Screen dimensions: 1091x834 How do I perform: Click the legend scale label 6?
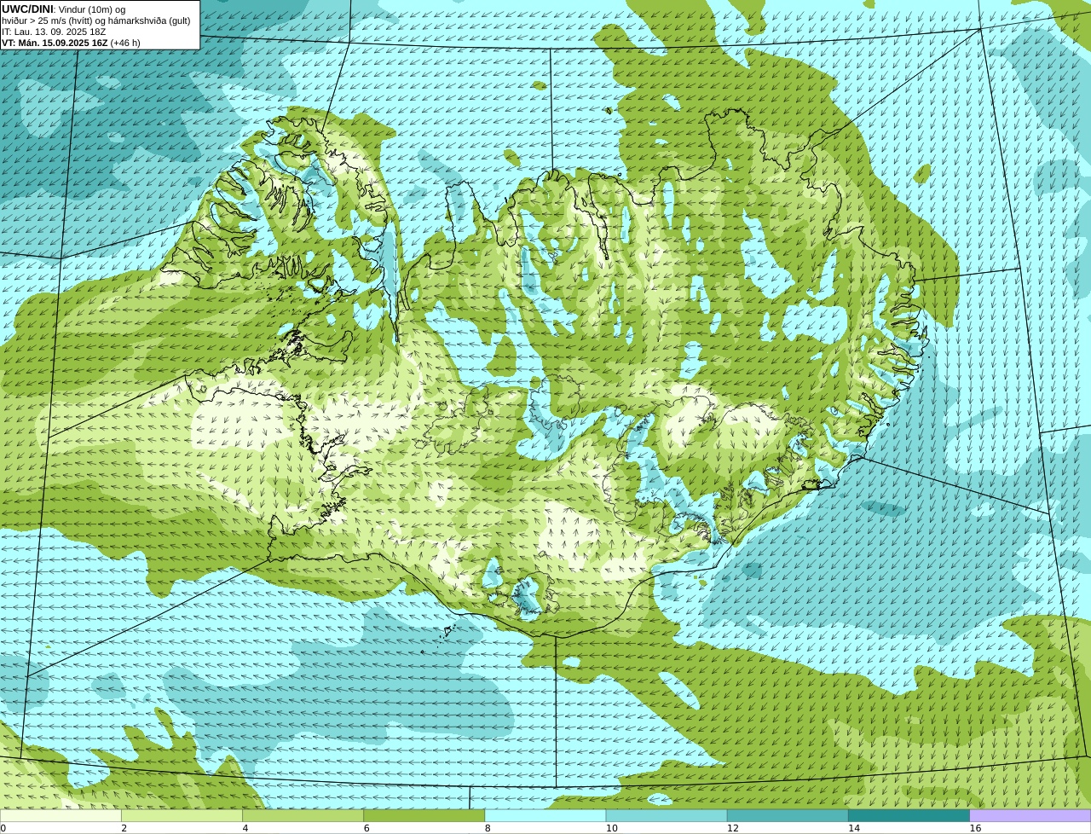coord(367,828)
